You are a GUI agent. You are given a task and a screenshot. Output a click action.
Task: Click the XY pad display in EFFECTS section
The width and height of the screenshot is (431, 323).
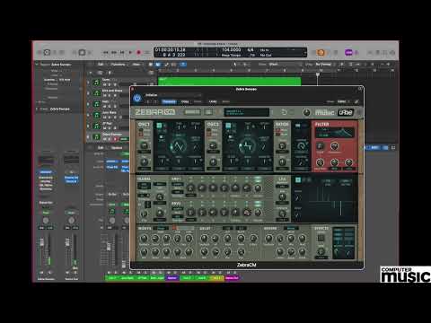click(343, 243)
